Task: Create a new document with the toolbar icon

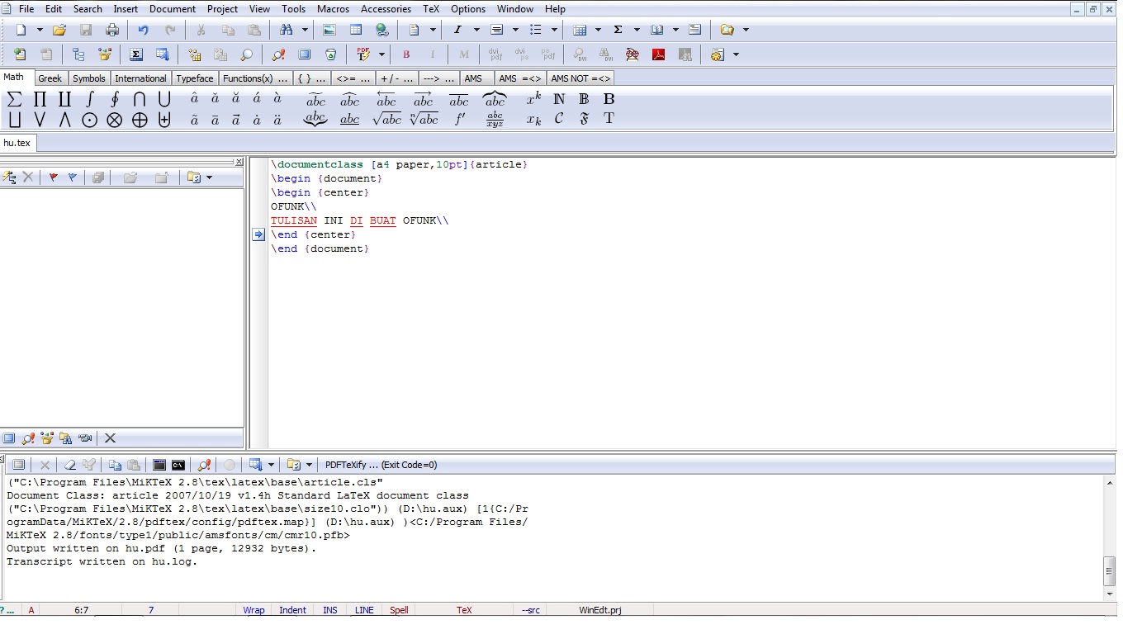Action: pos(22,31)
